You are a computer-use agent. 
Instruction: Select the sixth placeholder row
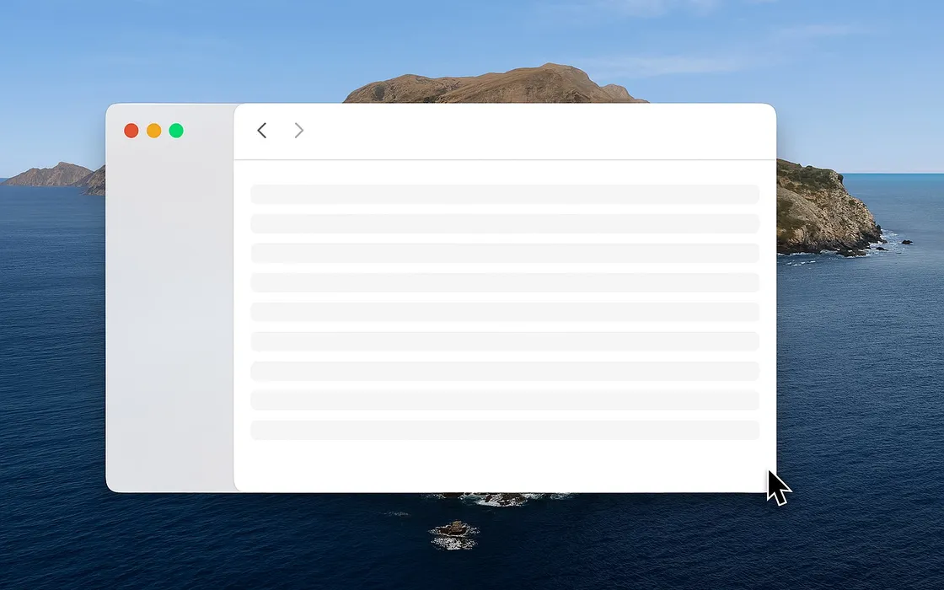tap(504, 341)
